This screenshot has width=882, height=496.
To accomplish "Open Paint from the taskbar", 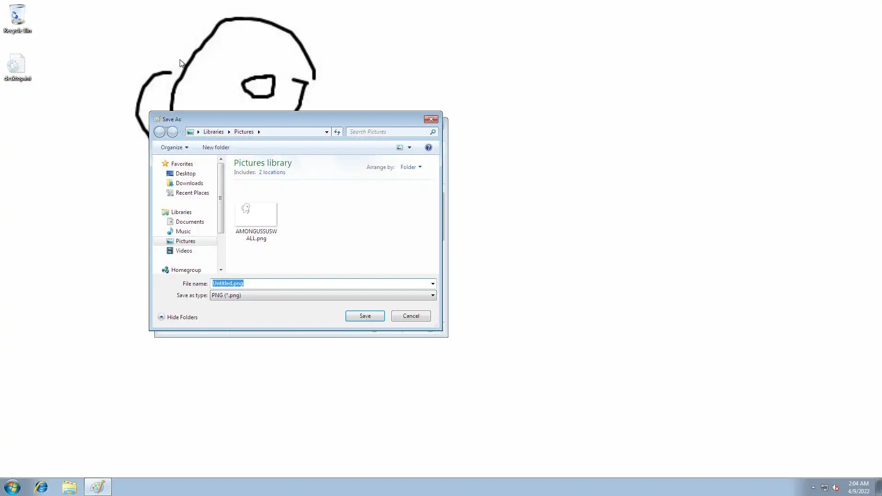I will [97, 487].
